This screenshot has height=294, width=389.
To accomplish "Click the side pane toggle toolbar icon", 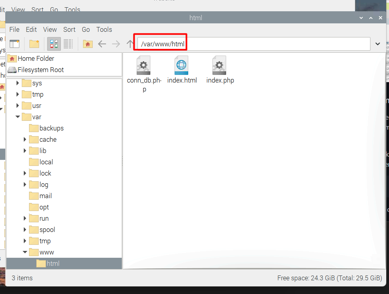I will pyautogui.click(x=15, y=44).
